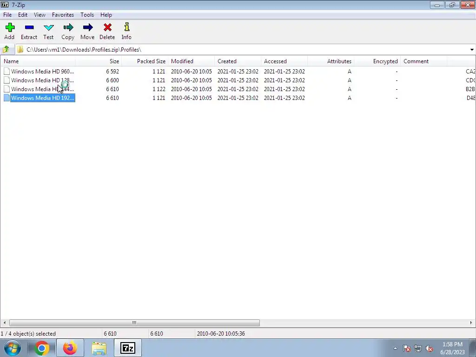Open the Help menu
The image size is (476, 357).
pos(106,14)
